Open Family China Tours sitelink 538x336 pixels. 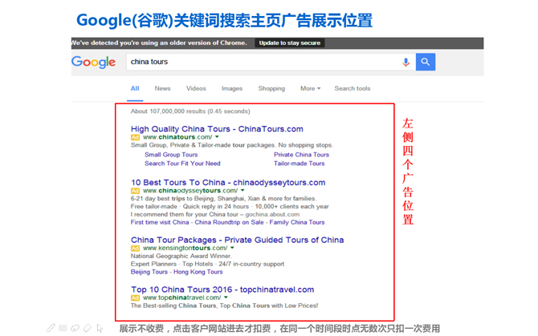point(297,223)
